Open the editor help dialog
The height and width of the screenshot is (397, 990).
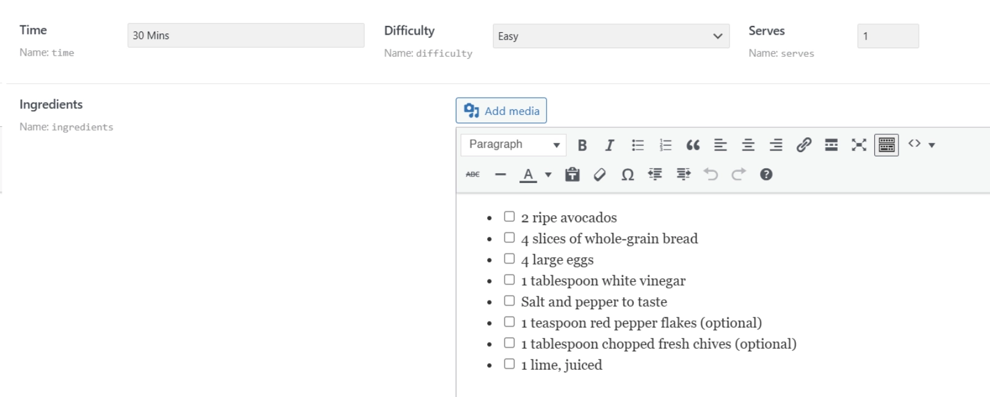coord(766,174)
